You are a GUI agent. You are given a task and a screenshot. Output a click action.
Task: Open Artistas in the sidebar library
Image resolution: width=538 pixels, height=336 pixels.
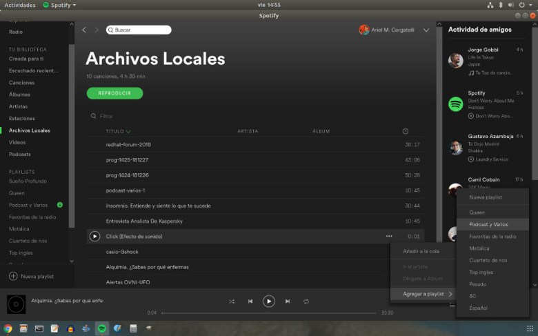18,106
